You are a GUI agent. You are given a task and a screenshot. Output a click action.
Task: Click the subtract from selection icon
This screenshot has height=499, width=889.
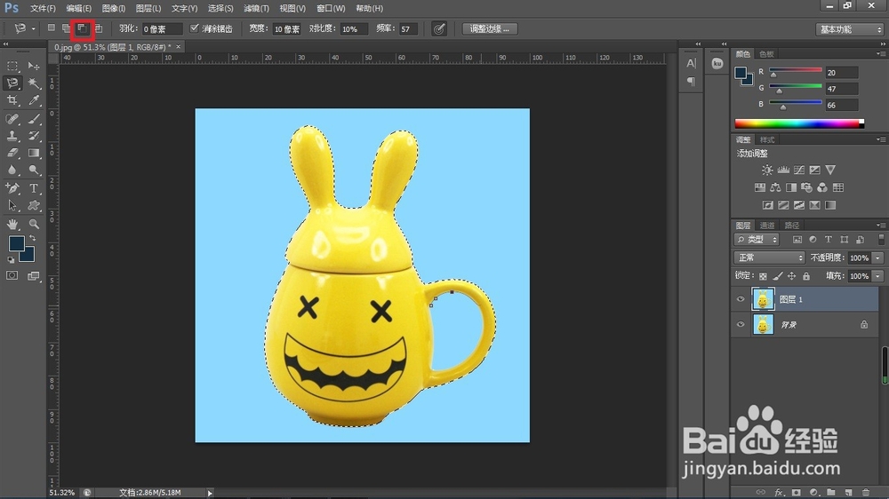tap(82, 28)
